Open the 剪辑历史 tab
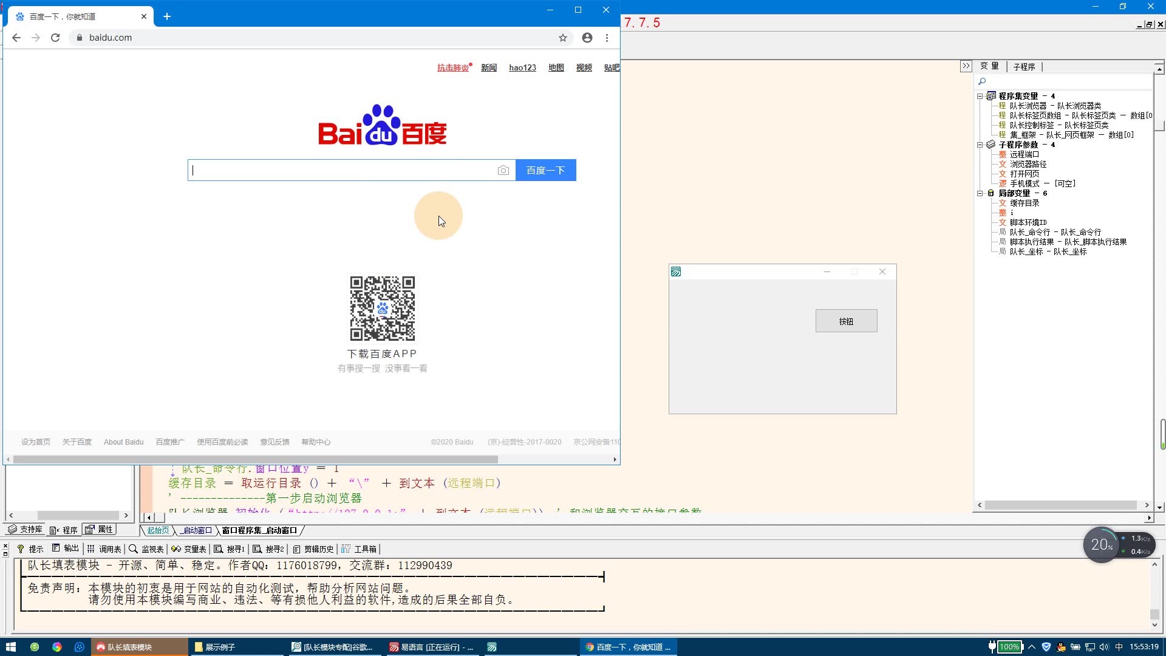This screenshot has height=656, width=1166. (x=313, y=549)
